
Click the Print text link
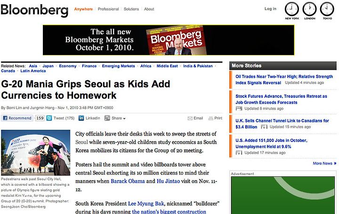pos(218,118)
